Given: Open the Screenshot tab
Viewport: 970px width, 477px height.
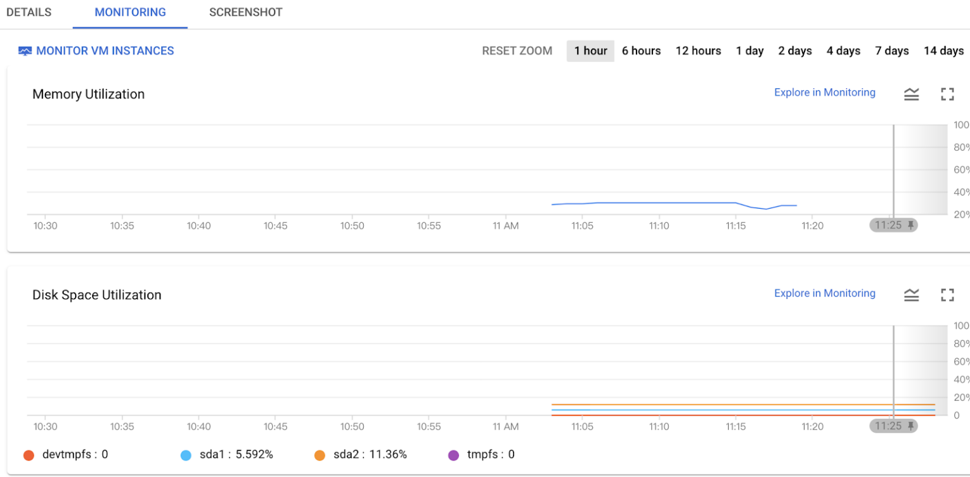Looking at the screenshot, I should point(246,13).
